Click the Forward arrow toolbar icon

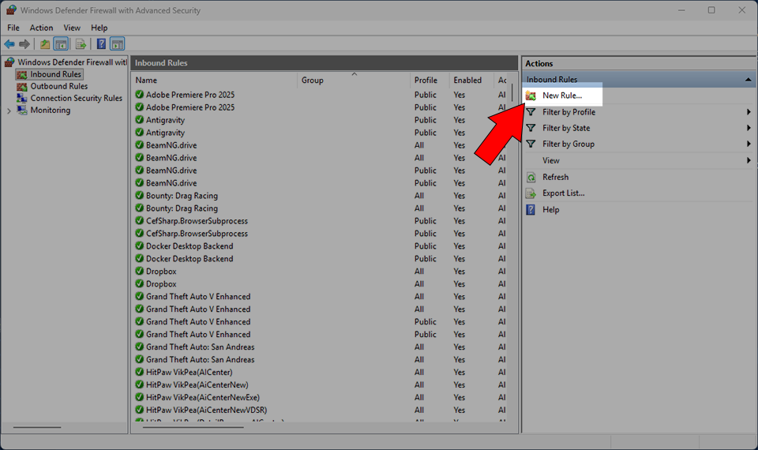(24, 44)
